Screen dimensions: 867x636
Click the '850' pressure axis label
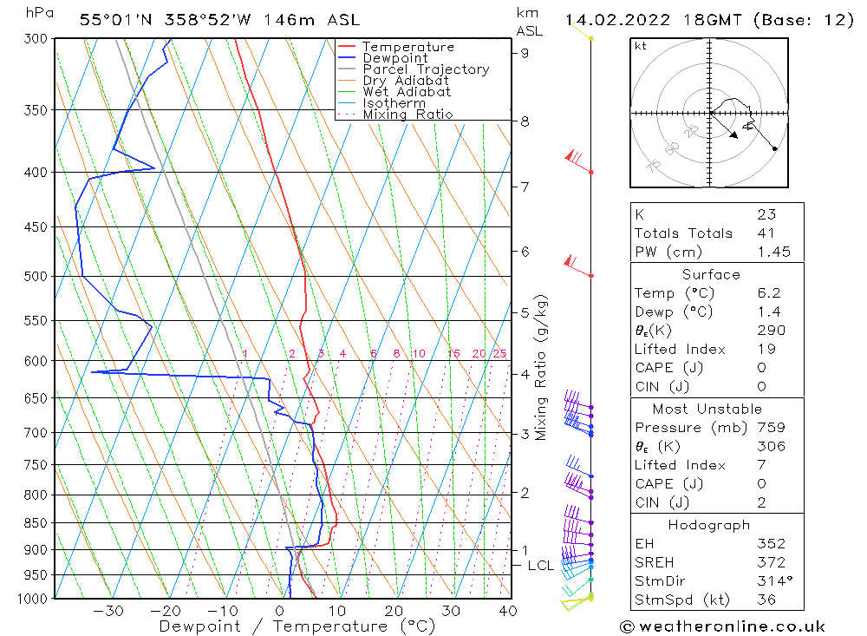pyautogui.click(x=36, y=522)
